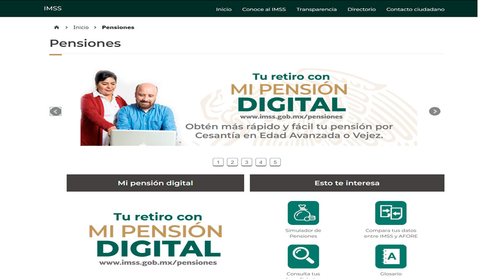The height and width of the screenshot is (279, 502).
Task: Click the Pensiones page heading
Action: (85, 43)
